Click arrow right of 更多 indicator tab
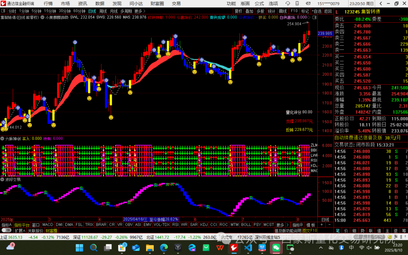The image size is (408, 255). 287,224
